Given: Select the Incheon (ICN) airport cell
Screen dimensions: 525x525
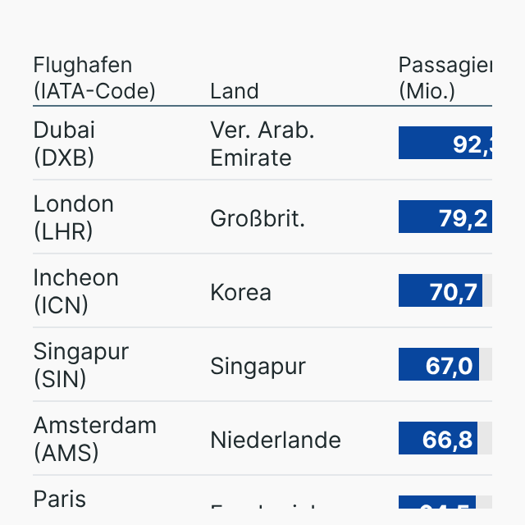Looking at the screenshot, I should (75, 291).
